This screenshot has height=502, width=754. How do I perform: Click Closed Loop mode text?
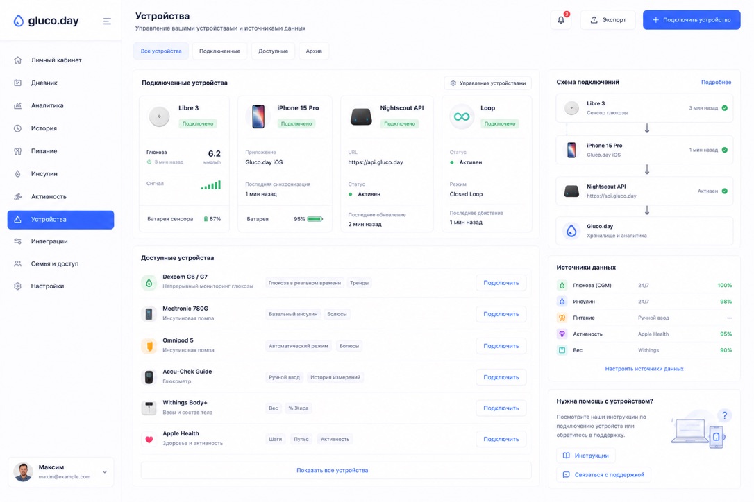click(466, 194)
